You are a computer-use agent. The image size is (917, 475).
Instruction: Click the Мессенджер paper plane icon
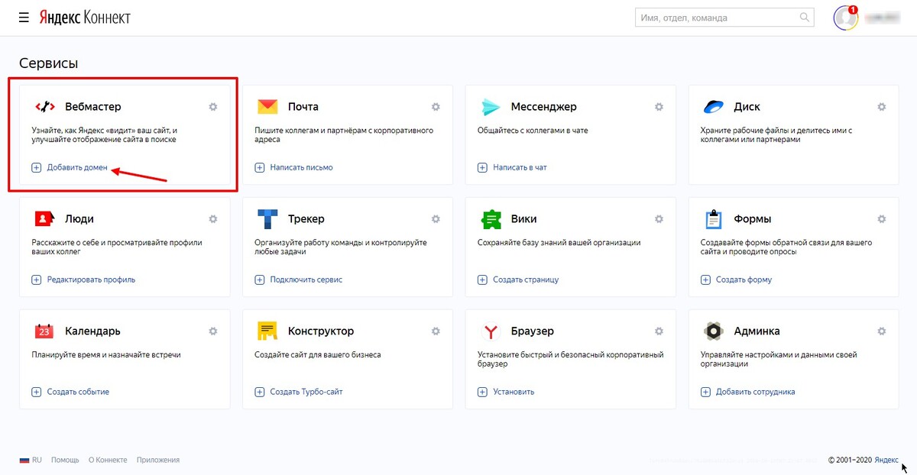tap(490, 107)
